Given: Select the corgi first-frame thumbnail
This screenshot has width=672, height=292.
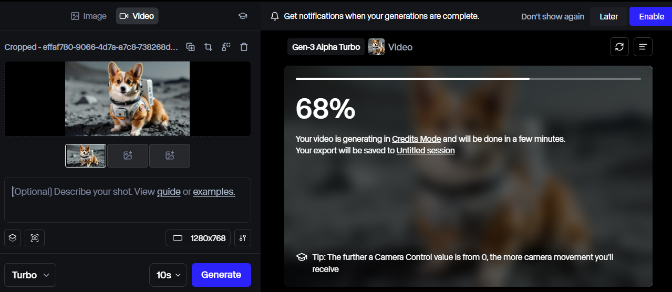Looking at the screenshot, I should click(x=86, y=155).
